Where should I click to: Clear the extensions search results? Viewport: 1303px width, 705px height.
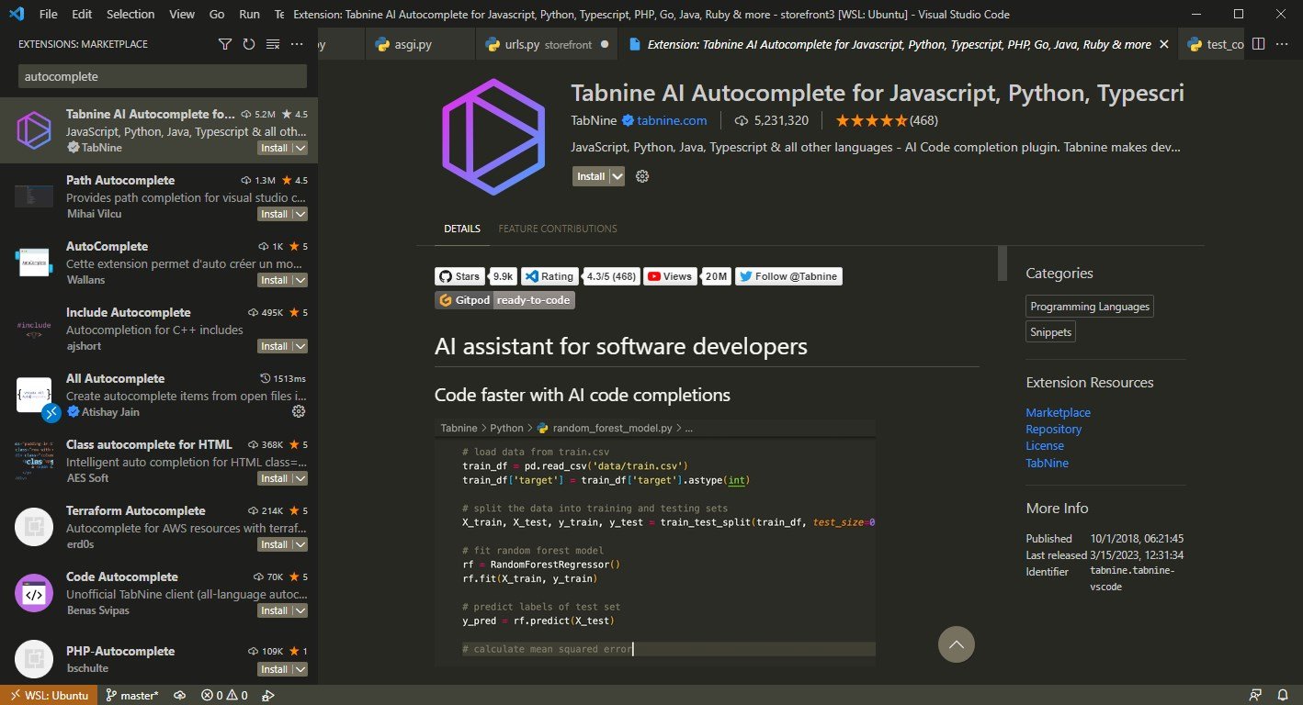[273, 44]
